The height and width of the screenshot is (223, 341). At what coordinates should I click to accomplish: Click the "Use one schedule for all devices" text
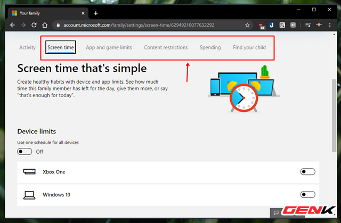pyautogui.click(x=48, y=142)
